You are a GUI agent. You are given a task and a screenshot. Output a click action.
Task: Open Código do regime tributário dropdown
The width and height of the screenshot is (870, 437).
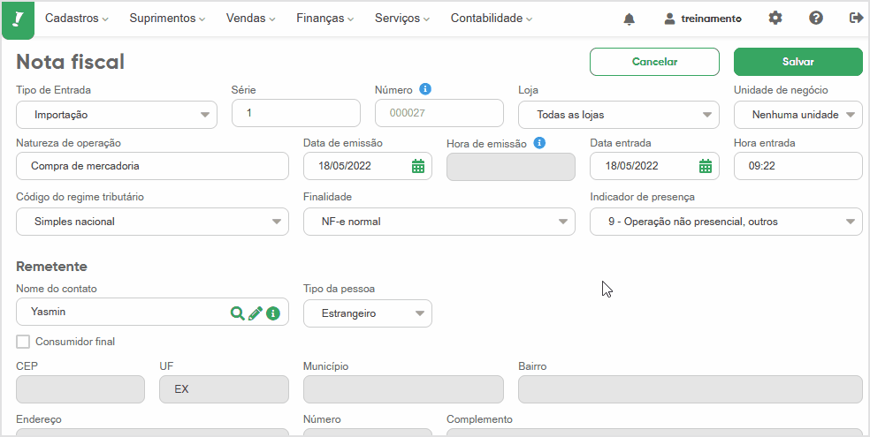(153, 222)
